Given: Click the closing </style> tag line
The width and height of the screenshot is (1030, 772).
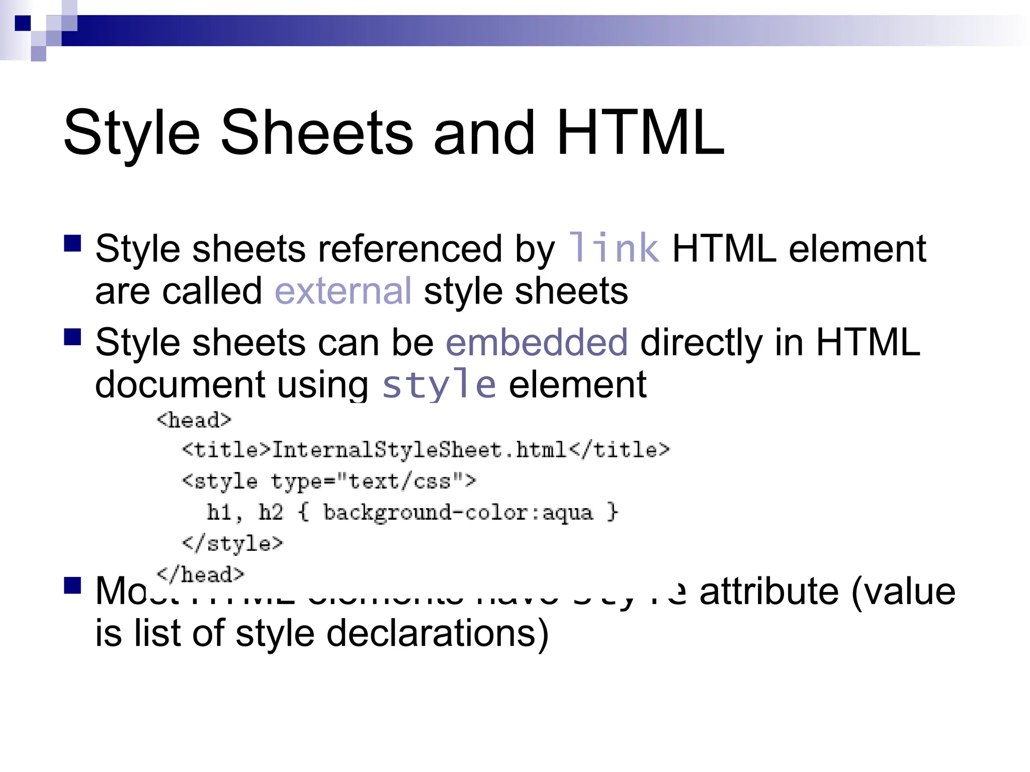Looking at the screenshot, I should pos(232,543).
